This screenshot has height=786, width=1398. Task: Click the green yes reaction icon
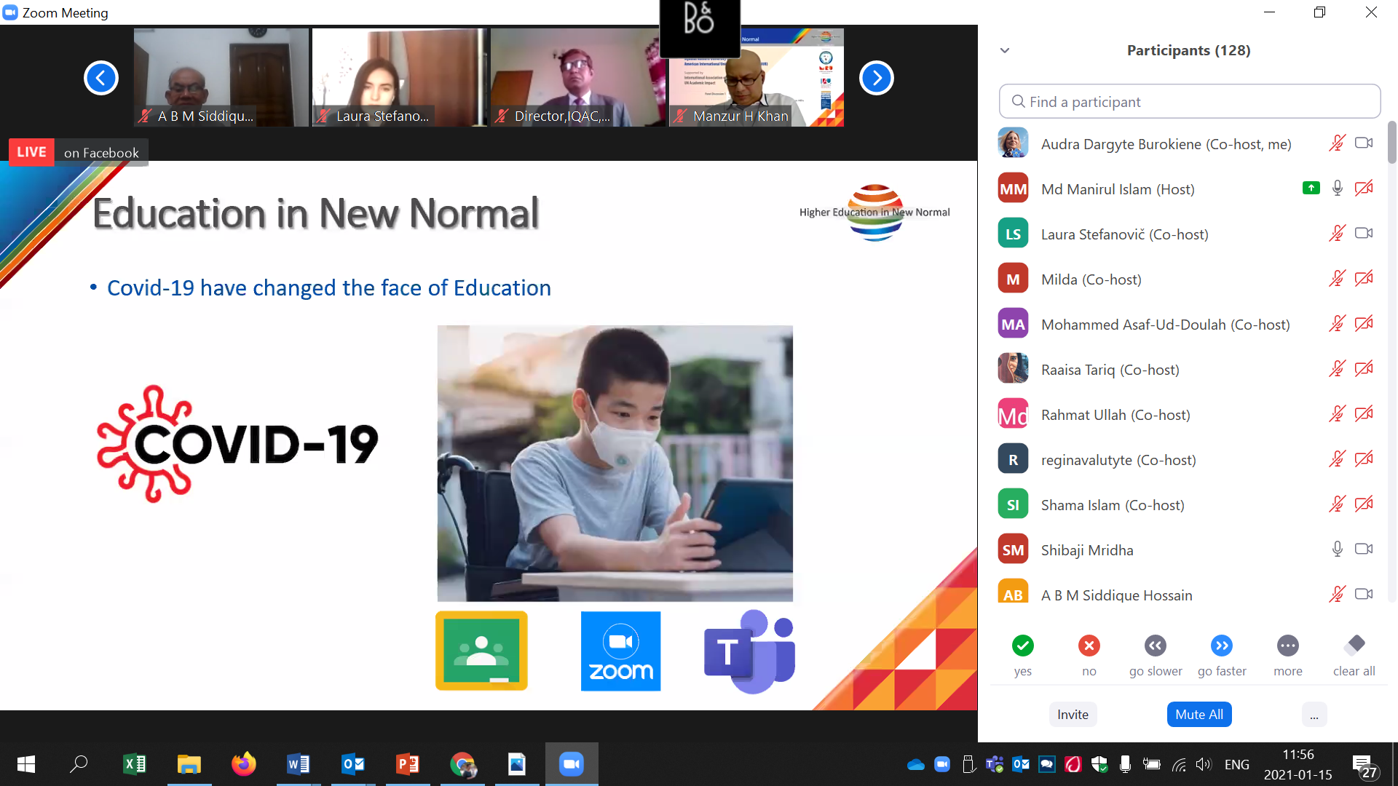[x=1023, y=646]
